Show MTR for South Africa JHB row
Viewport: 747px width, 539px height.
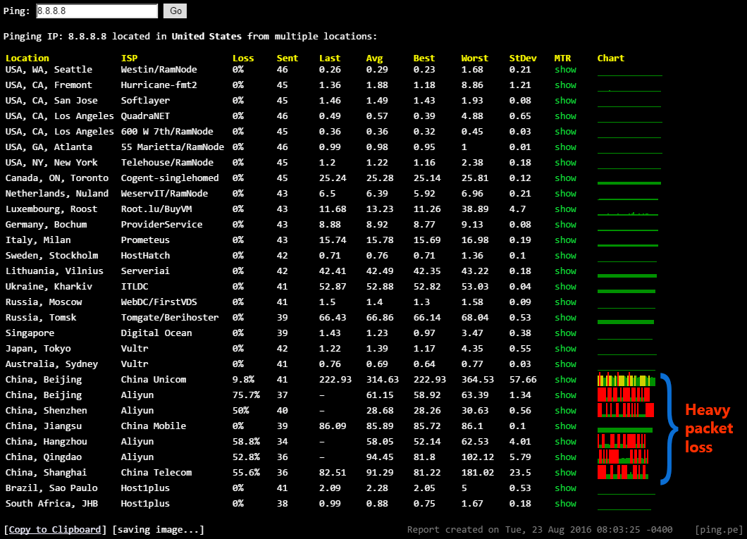[x=565, y=504]
